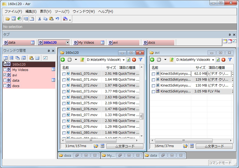Click the delete items icon with red X
Viewport: 239px width, 168px height.
[65, 19]
